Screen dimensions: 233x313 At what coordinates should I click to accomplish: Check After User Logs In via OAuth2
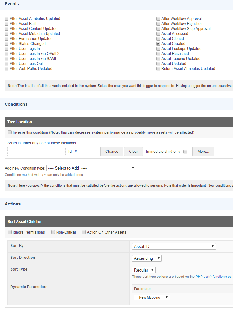[x=7, y=54]
